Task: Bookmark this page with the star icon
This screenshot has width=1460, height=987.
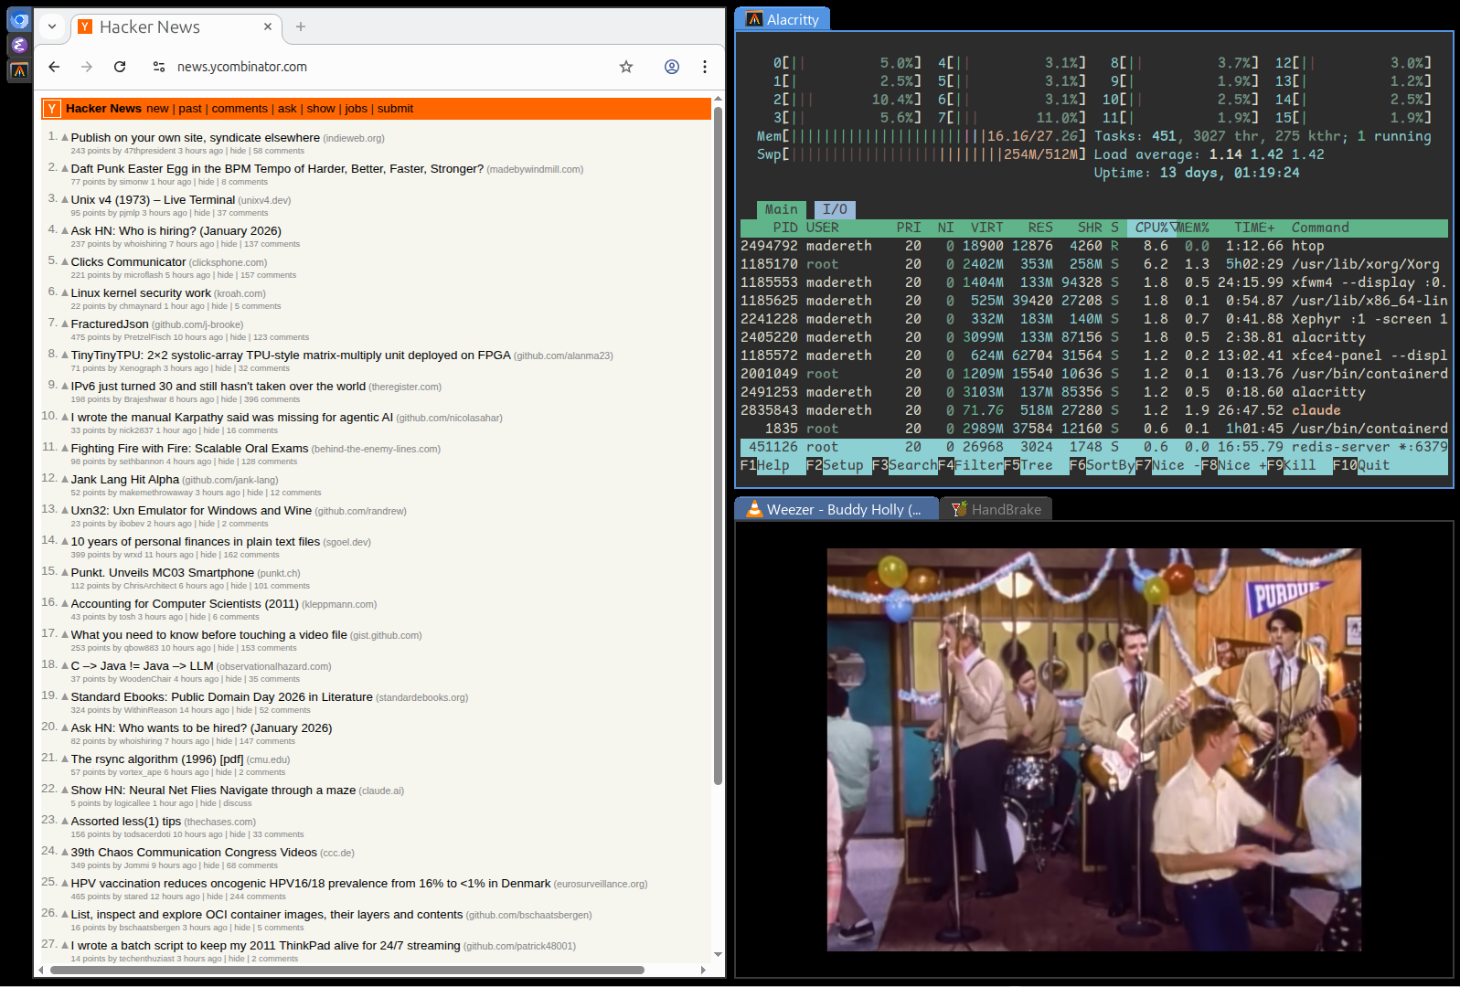Action: click(626, 67)
